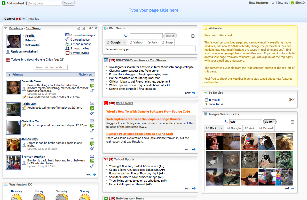Click next arrow in USATODAY news widget
The image size is (307, 200).
[194, 93]
